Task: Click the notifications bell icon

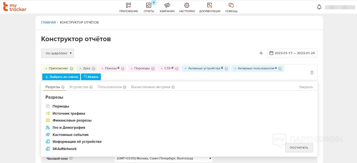Action: (x=319, y=7)
